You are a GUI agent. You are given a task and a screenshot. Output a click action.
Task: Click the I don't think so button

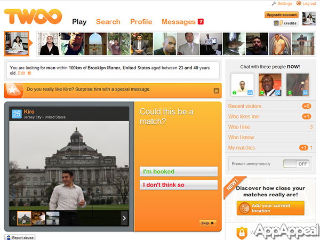(x=178, y=185)
